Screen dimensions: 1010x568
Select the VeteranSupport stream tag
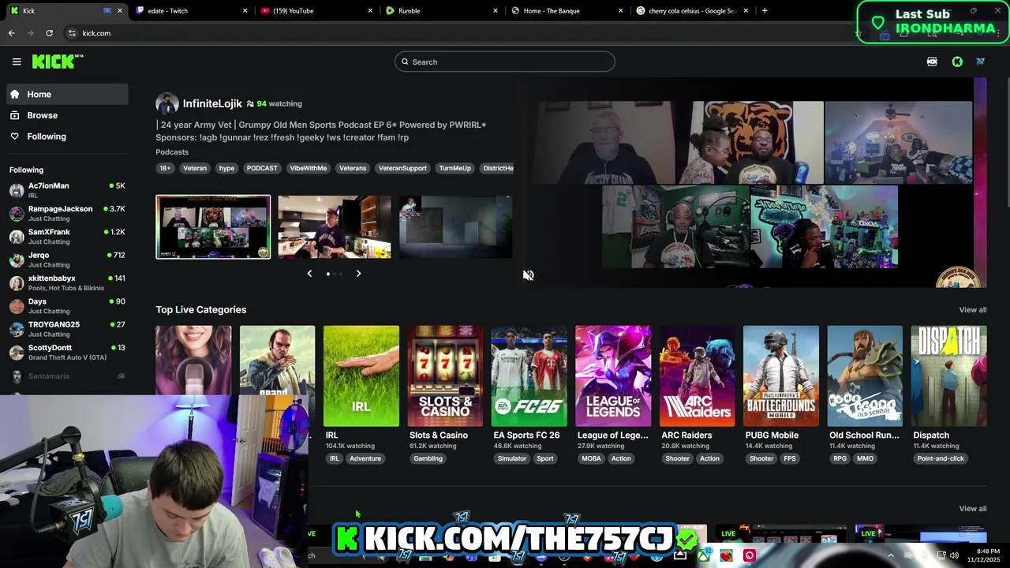pyautogui.click(x=402, y=168)
